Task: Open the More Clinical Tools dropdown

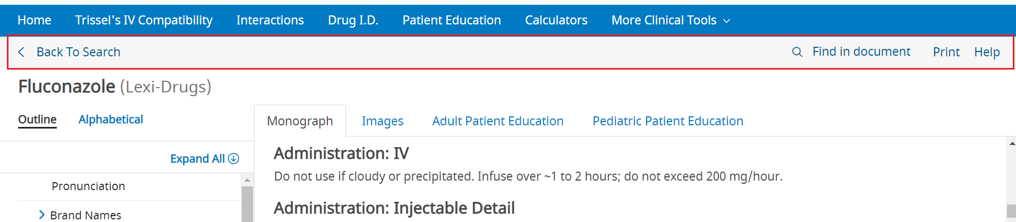Action: (x=671, y=20)
